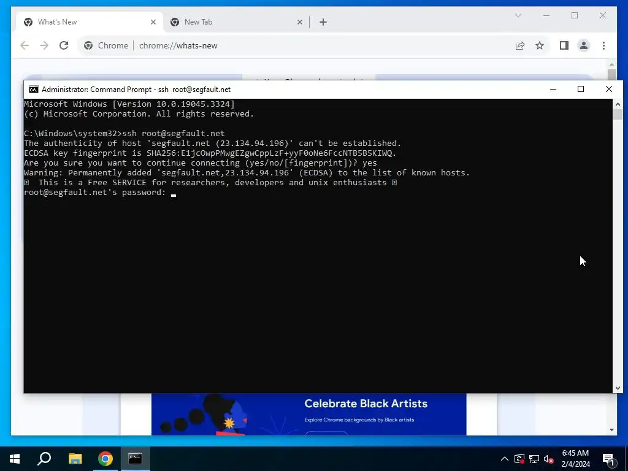
Task: Click the 'Free SERVICE for researchers' line
Action: click(210, 183)
